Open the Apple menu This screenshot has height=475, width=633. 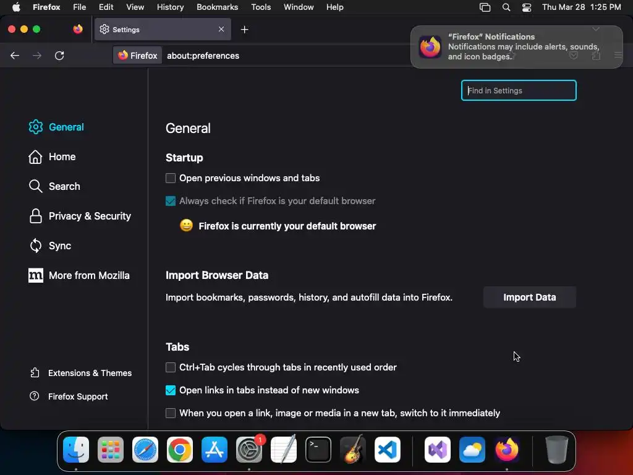(x=16, y=7)
